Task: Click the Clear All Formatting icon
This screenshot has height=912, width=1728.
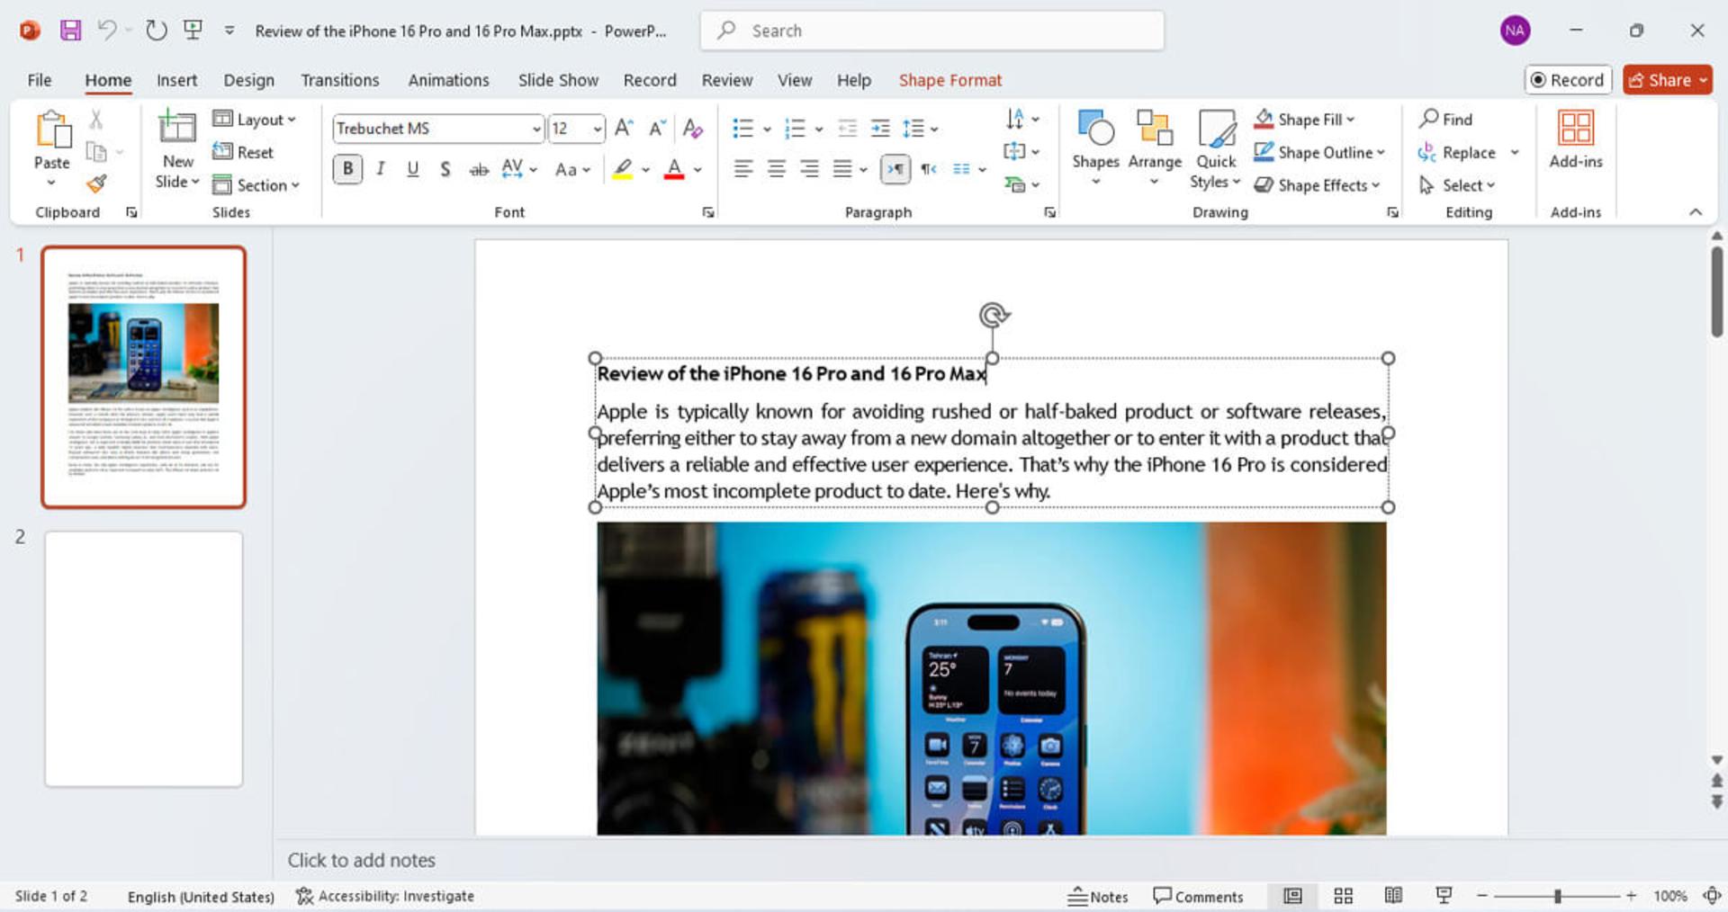Action: [x=692, y=129]
